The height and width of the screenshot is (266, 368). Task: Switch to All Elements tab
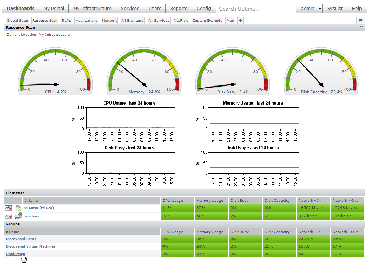point(132,21)
